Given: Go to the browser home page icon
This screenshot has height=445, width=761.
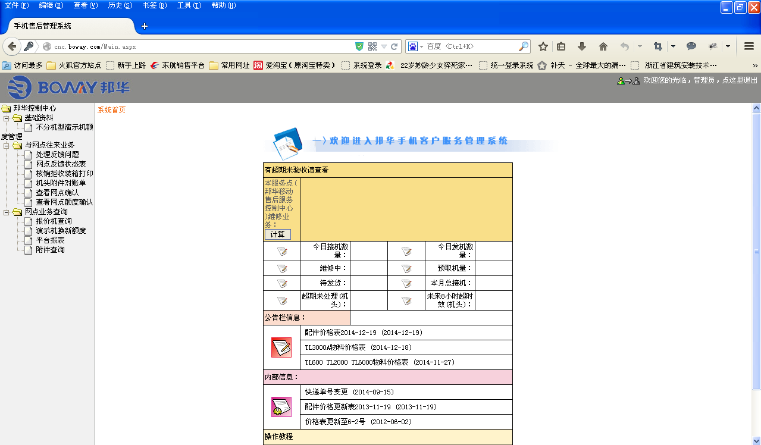Looking at the screenshot, I should pyautogui.click(x=603, y=46).
